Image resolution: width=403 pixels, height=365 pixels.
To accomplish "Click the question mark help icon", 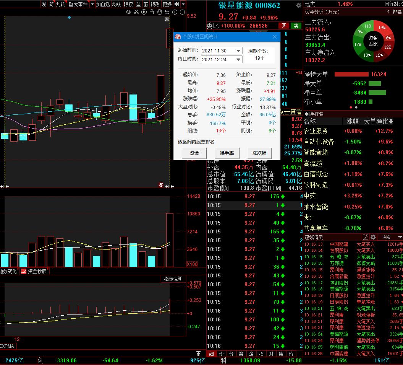I will 388,12.
